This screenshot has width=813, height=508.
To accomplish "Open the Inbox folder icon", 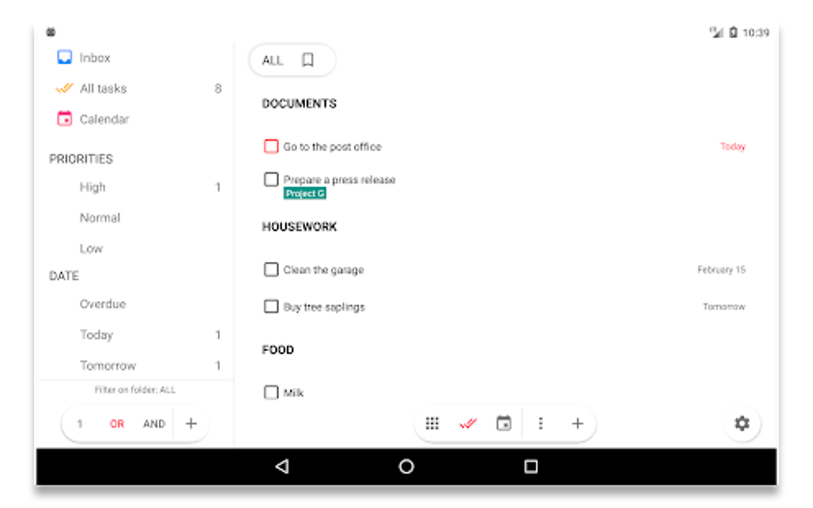I will pyautogui.click(x=65, y=57).
